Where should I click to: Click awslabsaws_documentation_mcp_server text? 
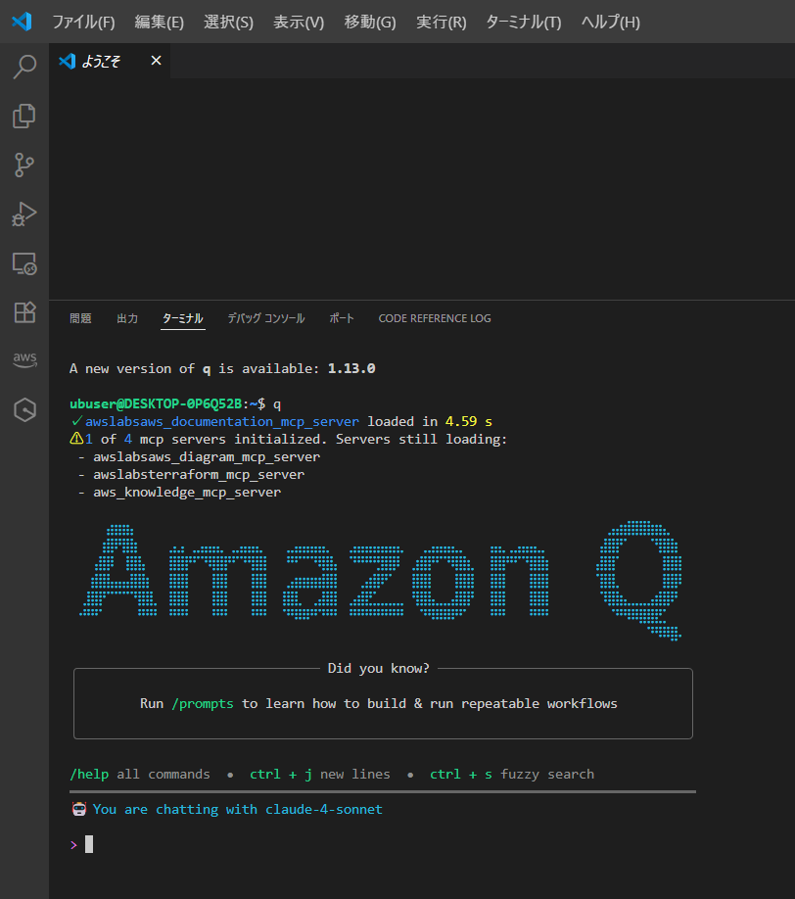222,421
